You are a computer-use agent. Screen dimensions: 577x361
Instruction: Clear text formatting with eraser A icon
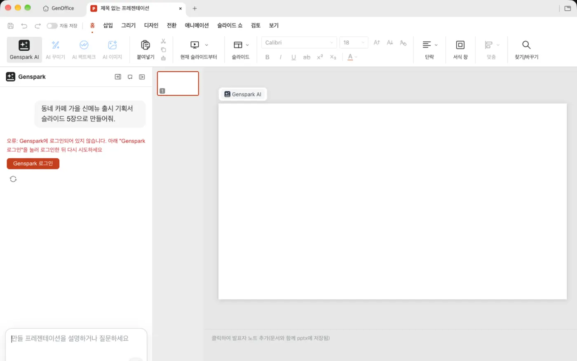tap(403, 42)
